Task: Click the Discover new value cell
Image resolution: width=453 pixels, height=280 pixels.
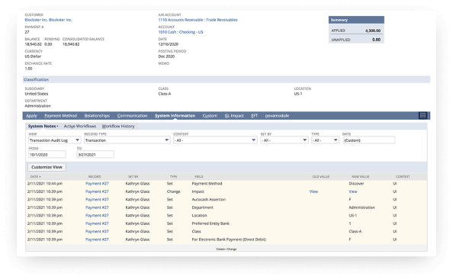Action: (356, 184)
